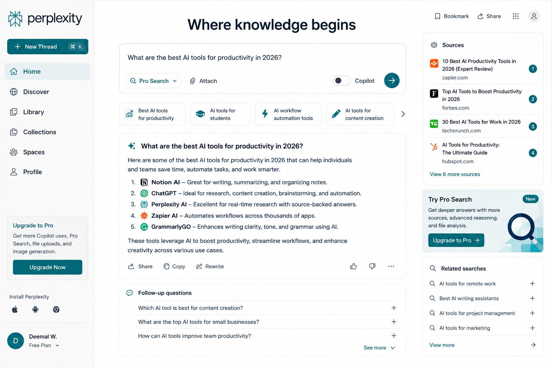The image size is (552, 368).
Task: Select AI tools for students suggestion
Action: [220, 114]
